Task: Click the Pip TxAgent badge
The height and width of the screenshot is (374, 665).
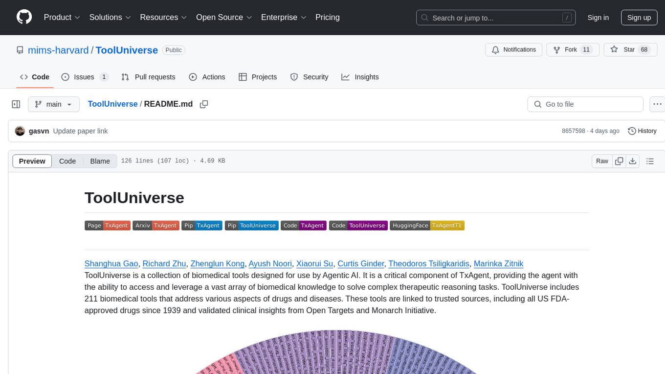Action: point(202,226)
